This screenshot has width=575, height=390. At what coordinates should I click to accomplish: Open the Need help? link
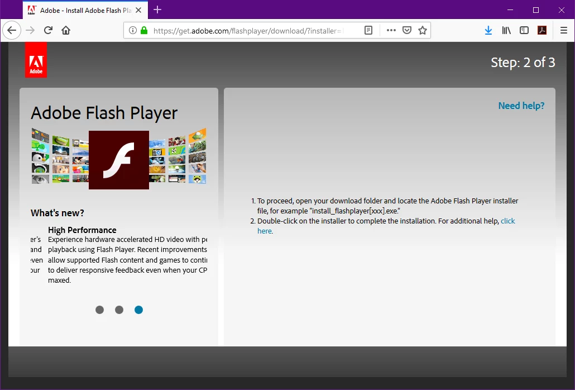(521, 106)
